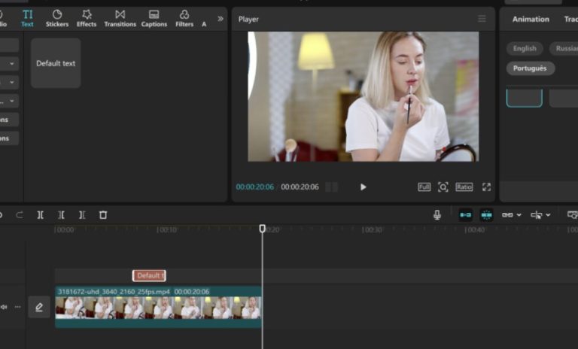The height and width of the screenshot is (349, 578).
Task: Select the Português language button
Action: (x=530, y=68)
